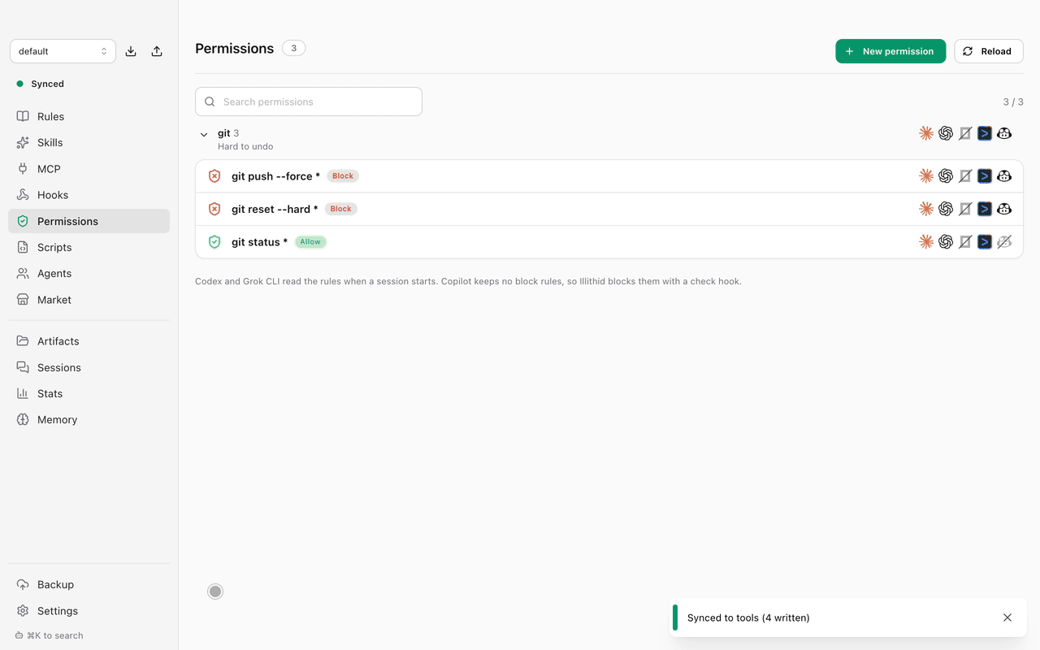Click the export (upload) icon beside the default selector

click(x=157, y=51)
